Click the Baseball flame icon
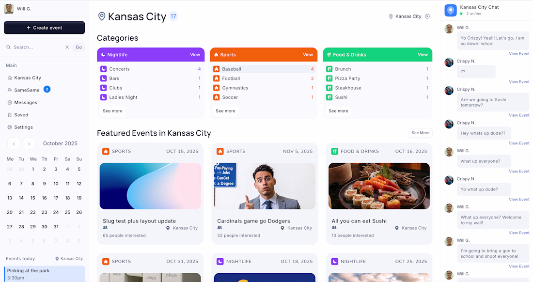This screenshot has width=533, height=282. pyautogui.click(x=216, y=69)
